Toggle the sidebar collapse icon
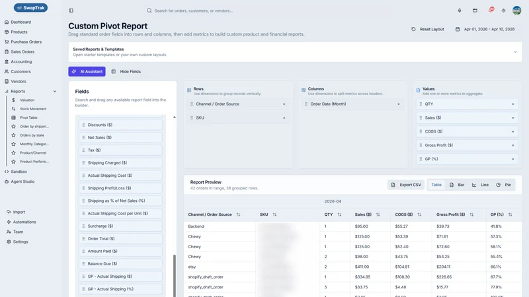Viewport: 529px width, 297px height. [x=71, y=11]
